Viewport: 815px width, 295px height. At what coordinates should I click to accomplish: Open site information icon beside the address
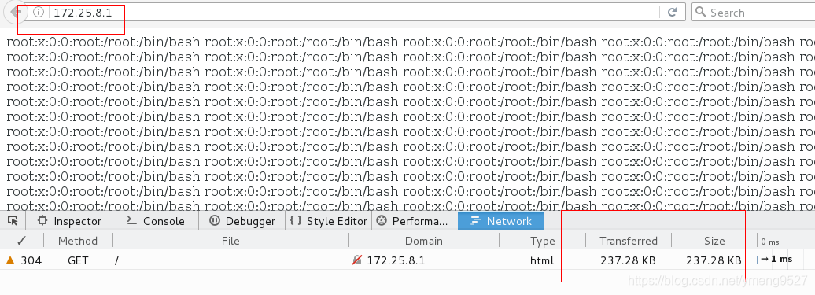[38, 12]
